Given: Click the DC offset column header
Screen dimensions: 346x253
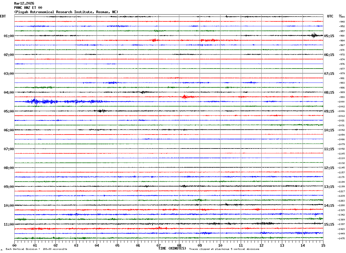Looking at the screenshot, I should pyautogui.click(x=340, y=15).
